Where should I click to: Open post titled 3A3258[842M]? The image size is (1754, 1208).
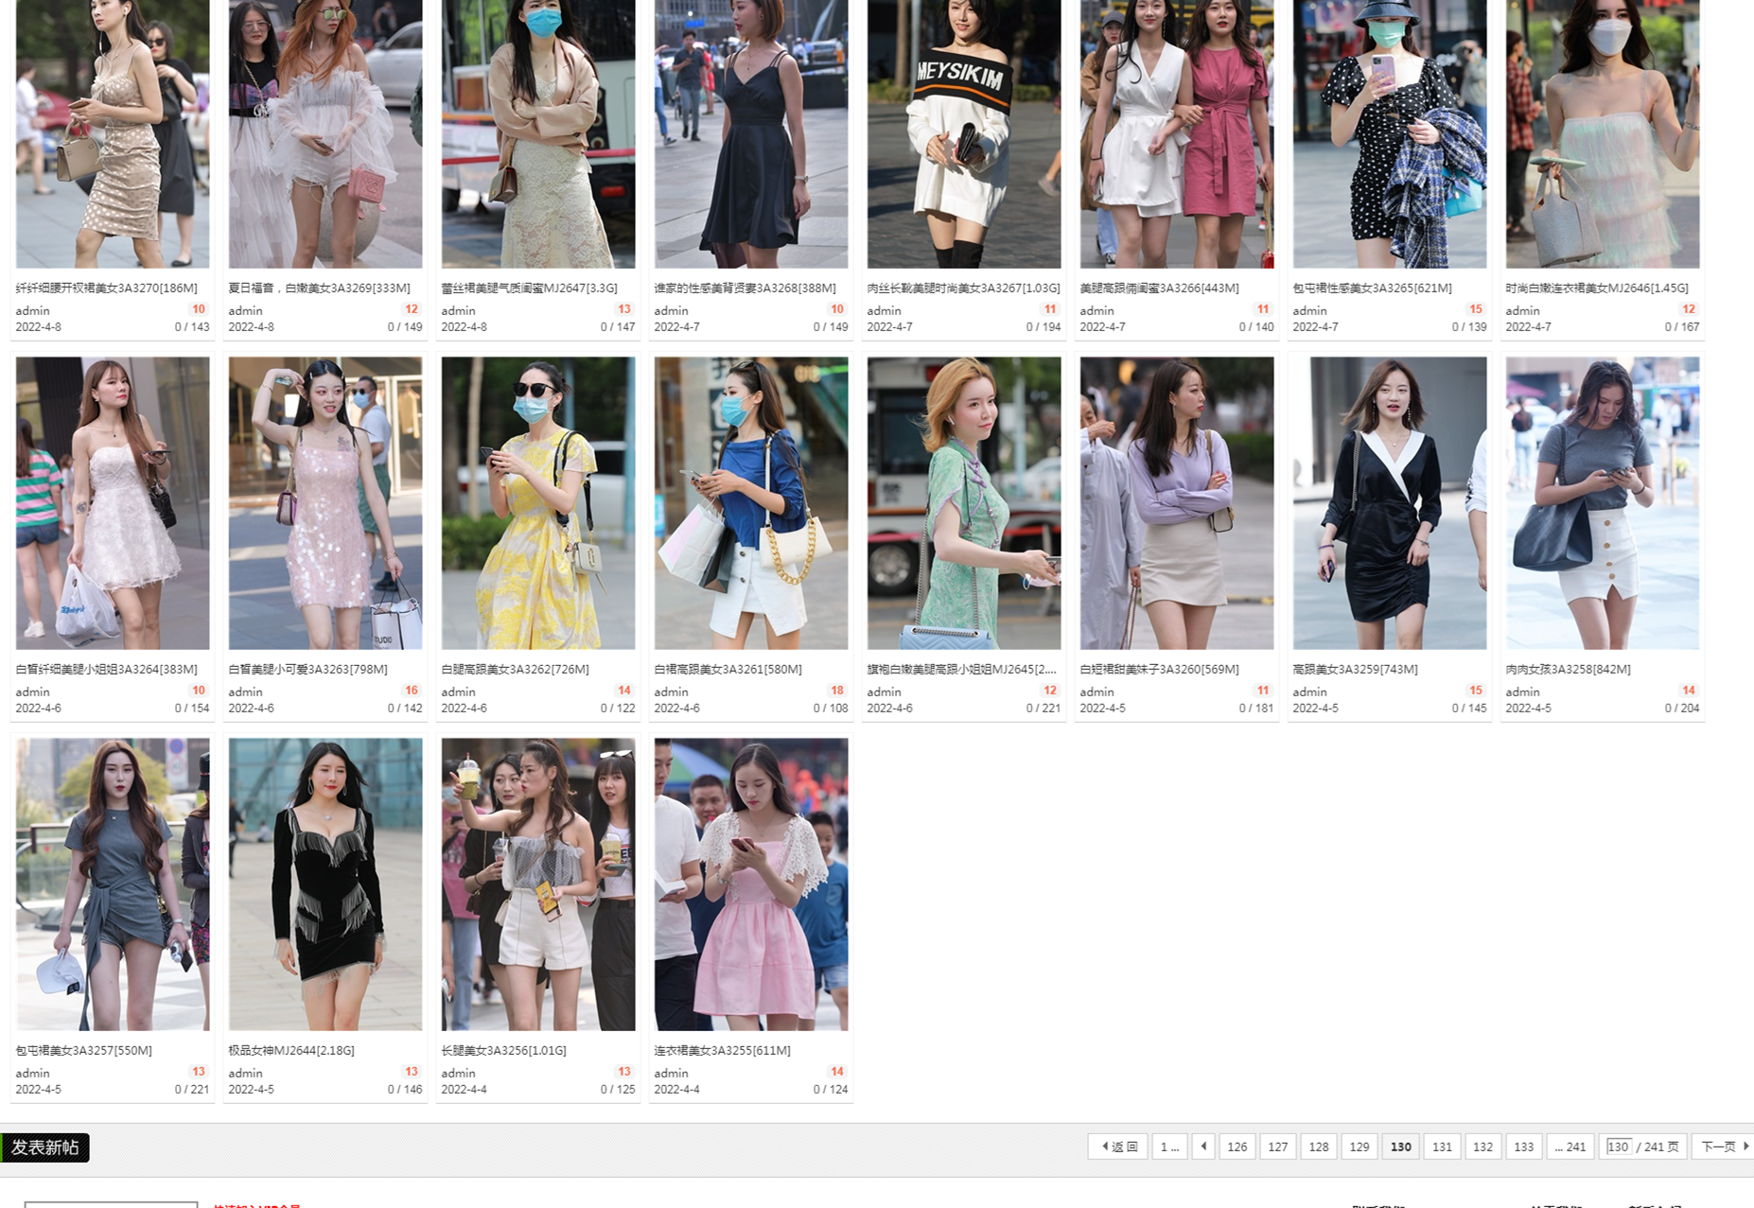1568,669
